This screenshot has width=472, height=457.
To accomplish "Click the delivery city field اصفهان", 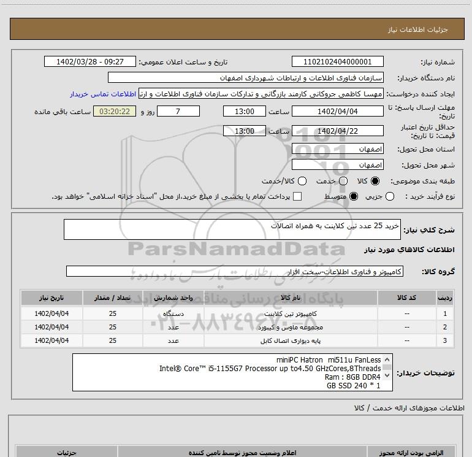I will 337,165.
